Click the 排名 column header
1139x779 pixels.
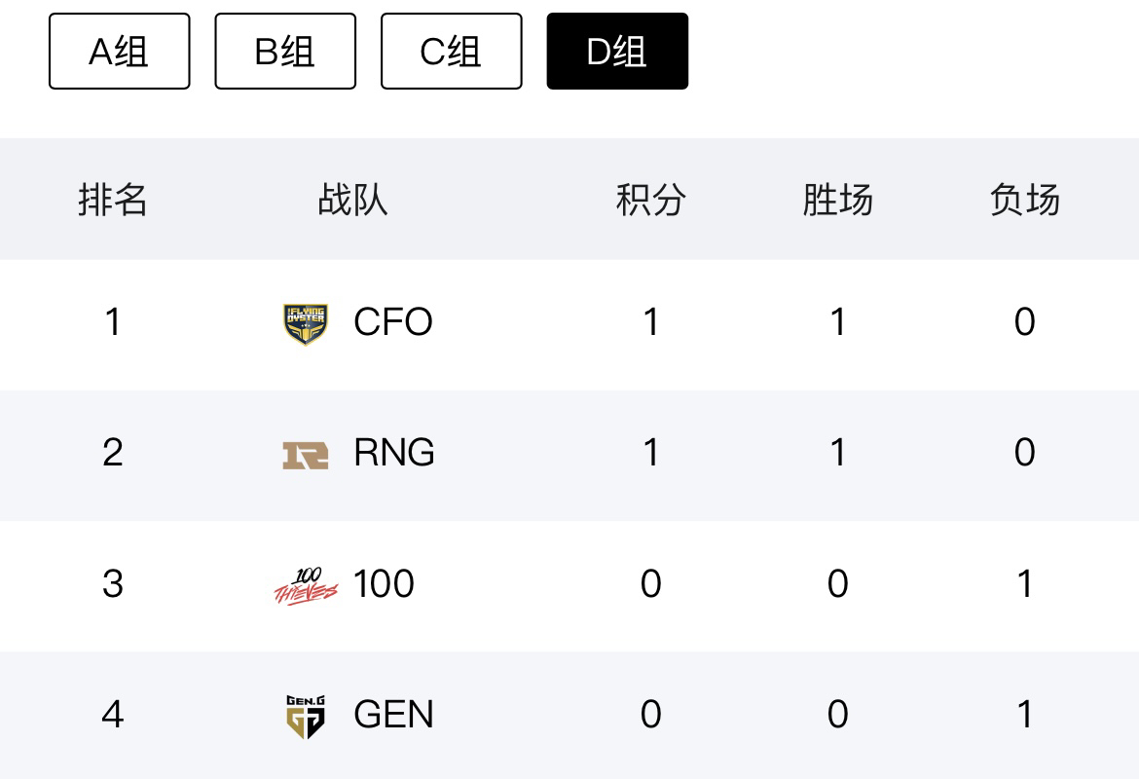(113, 200)
